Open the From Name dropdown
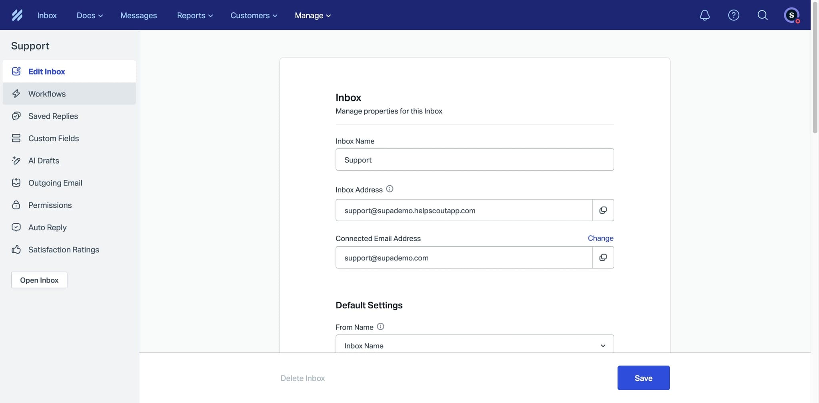The width and height of the screenshot is (819, 403). 602,345
